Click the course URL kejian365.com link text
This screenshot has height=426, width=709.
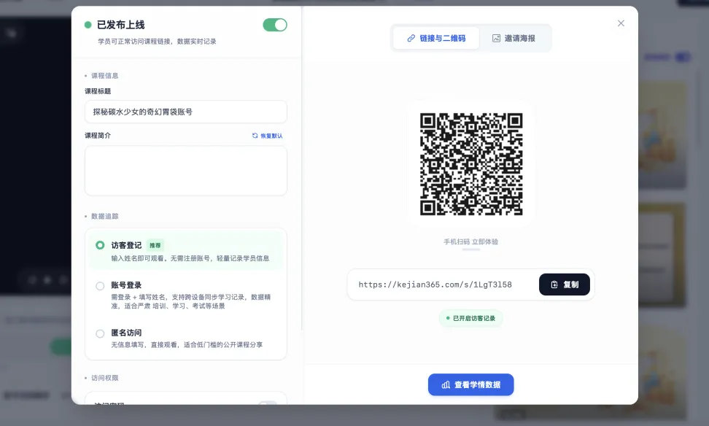[x=435, y=284]
